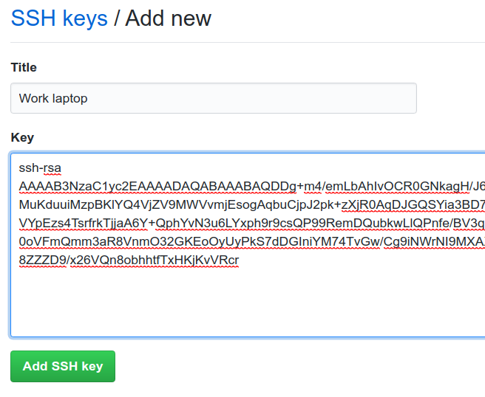Click the "ssh-rsa" line in the key
The width and height of the screenshot is (485, 397).
click(x=40, y=168)
